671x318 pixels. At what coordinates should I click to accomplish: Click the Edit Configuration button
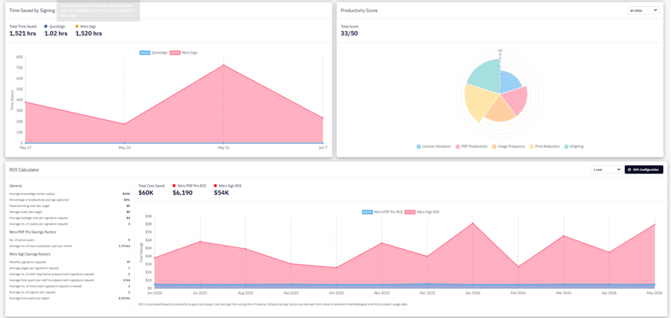(x=643, y=170)
